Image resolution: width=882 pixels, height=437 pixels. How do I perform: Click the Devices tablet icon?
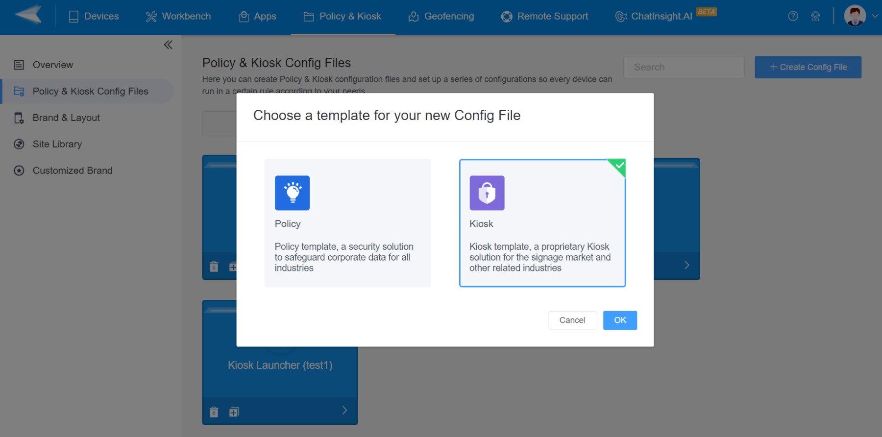(x=73, y=17)
